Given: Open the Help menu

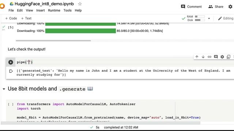Looking at the screenshot, I should [78, 11].
